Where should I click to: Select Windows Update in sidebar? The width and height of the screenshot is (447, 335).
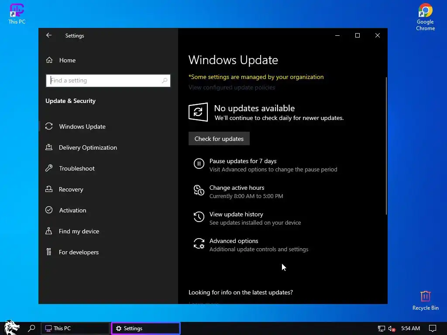coord(82,126)
